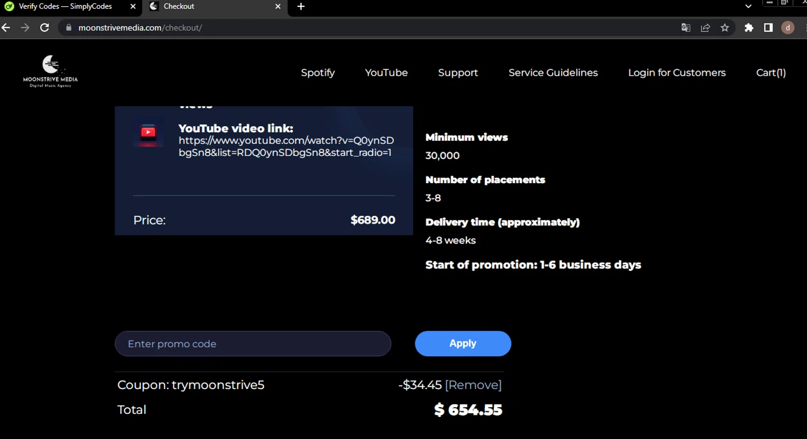Viewport: 807px width, 439px height.
Task: Open the Spotify menu
Action: pyautogui.click(x=318, y=73)
